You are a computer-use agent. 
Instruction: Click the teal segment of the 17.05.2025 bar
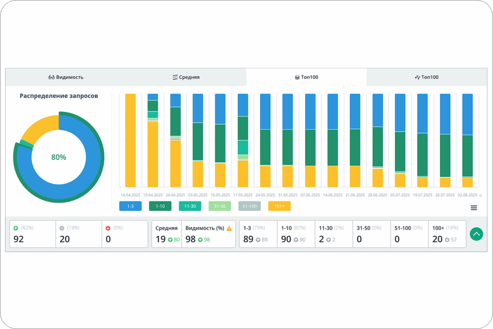243,147
